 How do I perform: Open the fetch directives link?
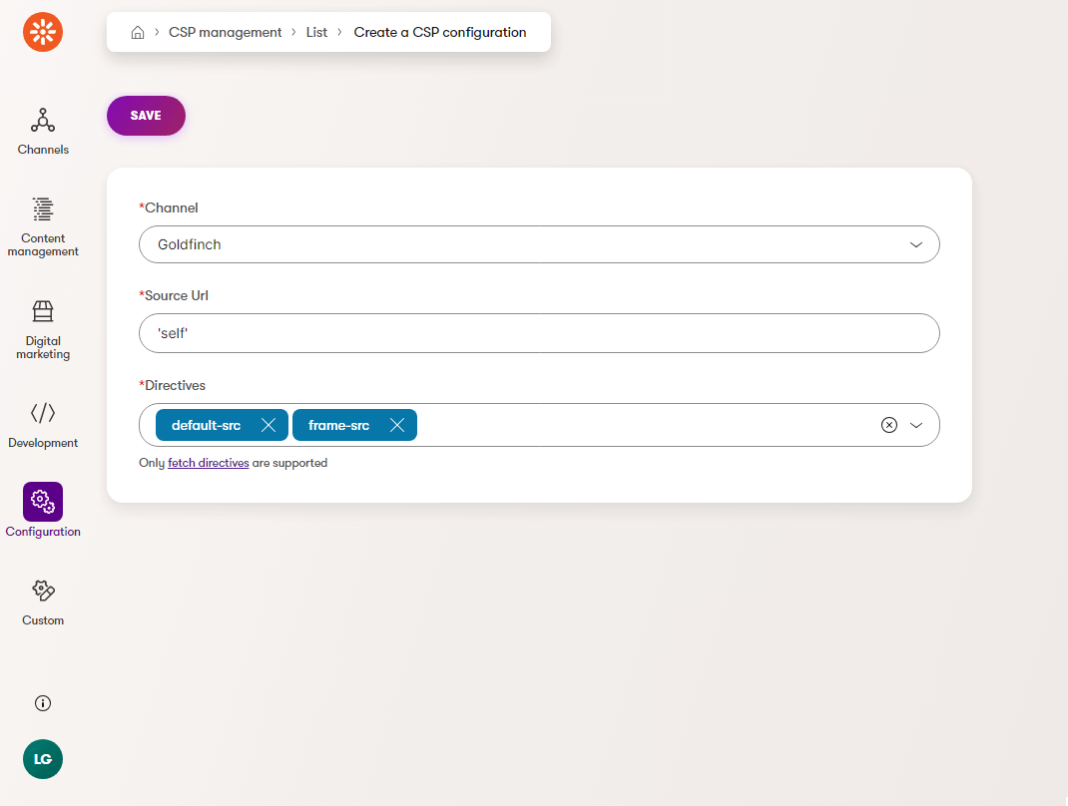pos(209,463)
